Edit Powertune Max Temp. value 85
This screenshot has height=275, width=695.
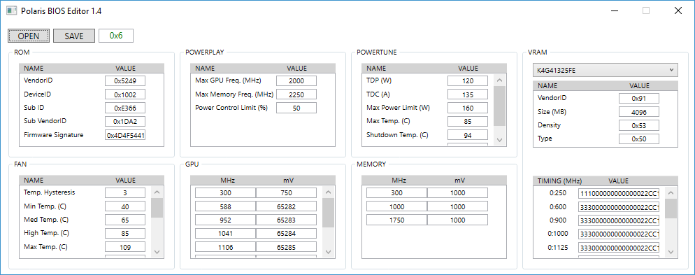468,122
